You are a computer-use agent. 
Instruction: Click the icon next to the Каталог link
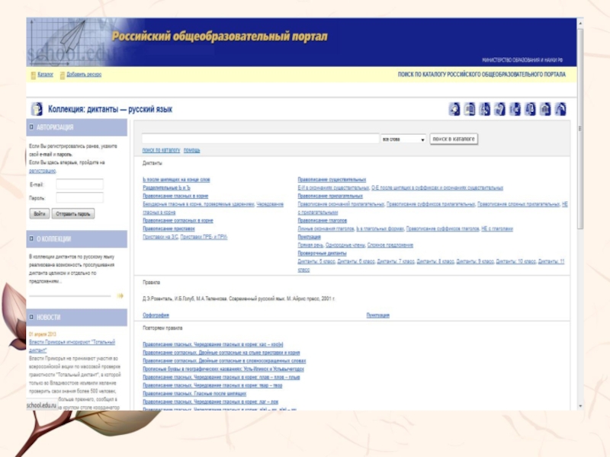click(34, 75)
